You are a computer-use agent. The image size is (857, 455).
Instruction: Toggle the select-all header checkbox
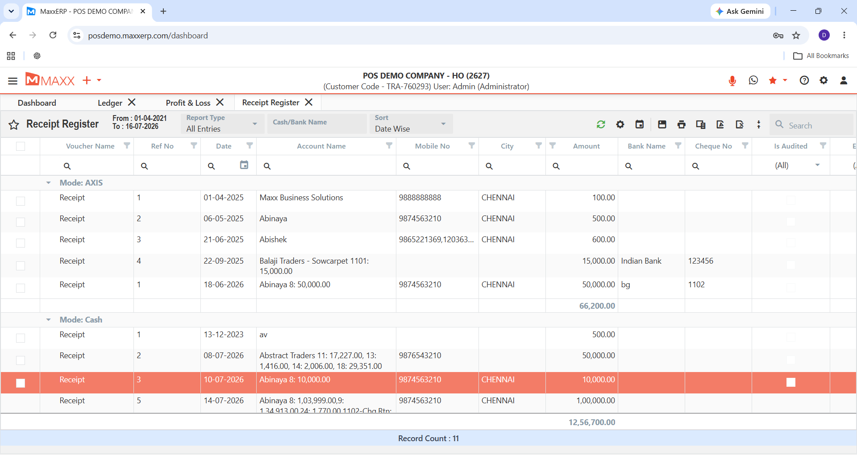click(x=21, y=146)
